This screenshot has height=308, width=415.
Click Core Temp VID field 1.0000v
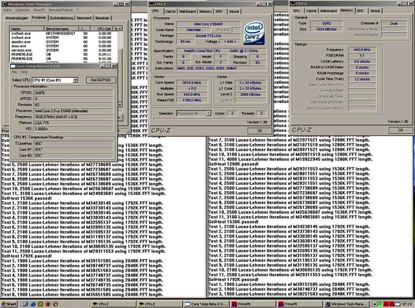coord(74,129)
